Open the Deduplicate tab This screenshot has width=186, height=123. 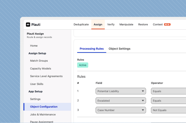81,24
